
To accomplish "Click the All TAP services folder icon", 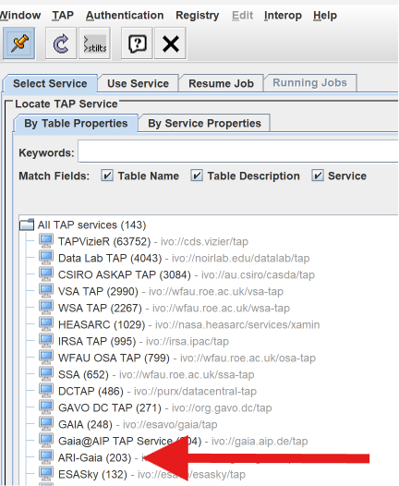I will point(27,225).
